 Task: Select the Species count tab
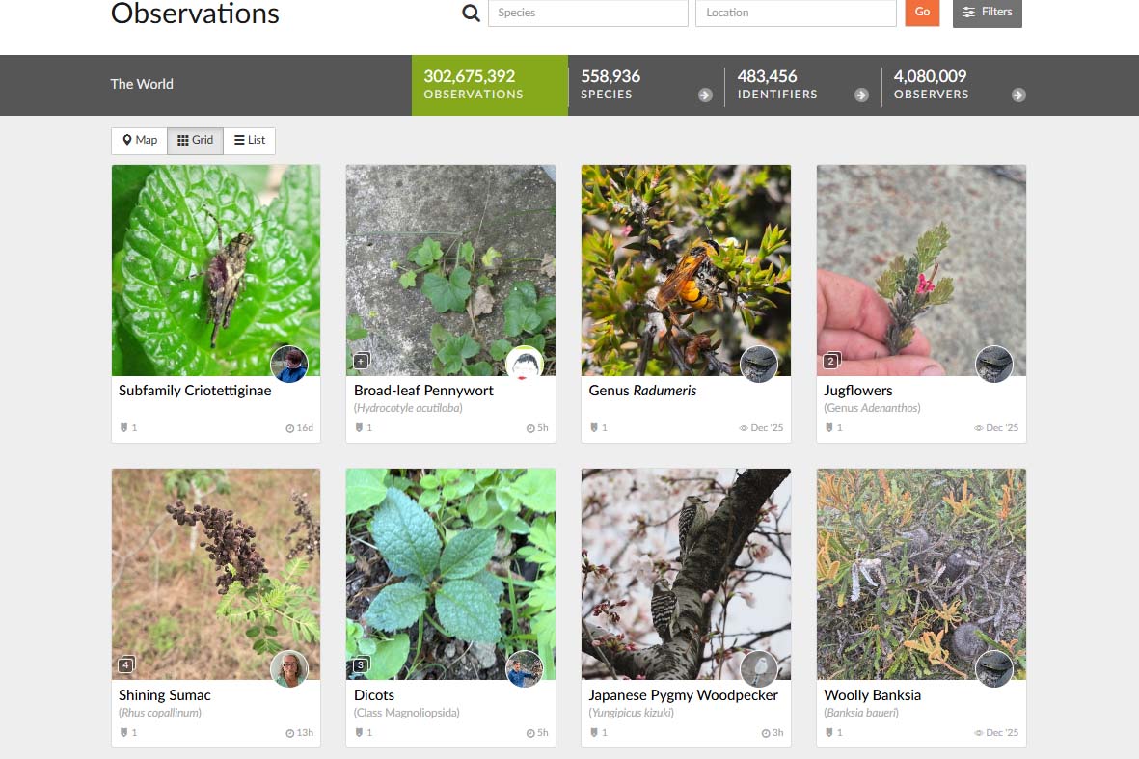tap(637, 85)
